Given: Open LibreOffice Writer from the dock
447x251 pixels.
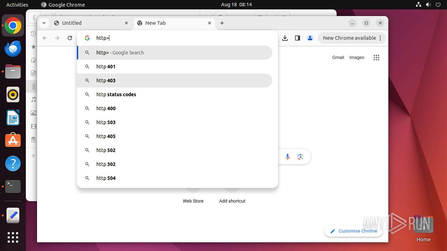Looking at the screenshot, I should [x=13, y=117].
